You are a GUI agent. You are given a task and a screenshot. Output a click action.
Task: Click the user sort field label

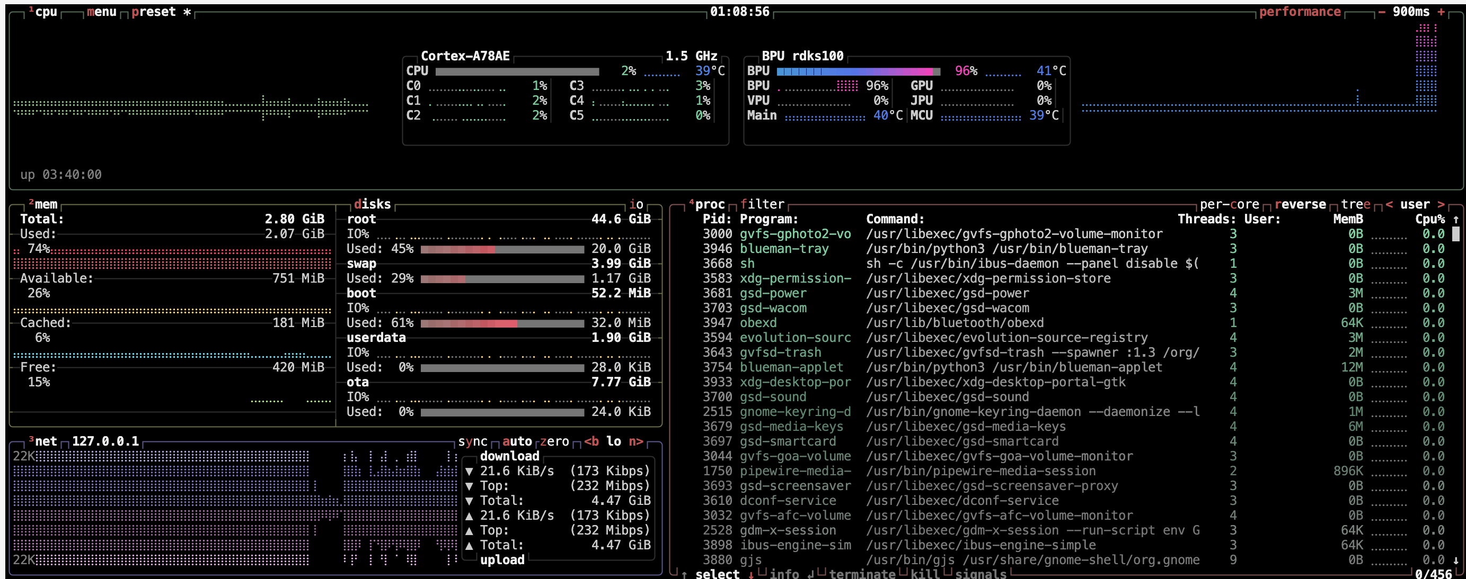point(1415,204)
